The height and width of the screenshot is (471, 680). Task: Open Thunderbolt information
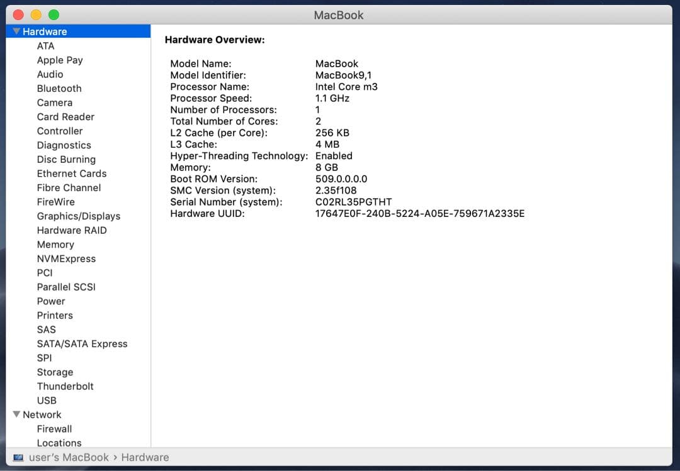point(65,387)
